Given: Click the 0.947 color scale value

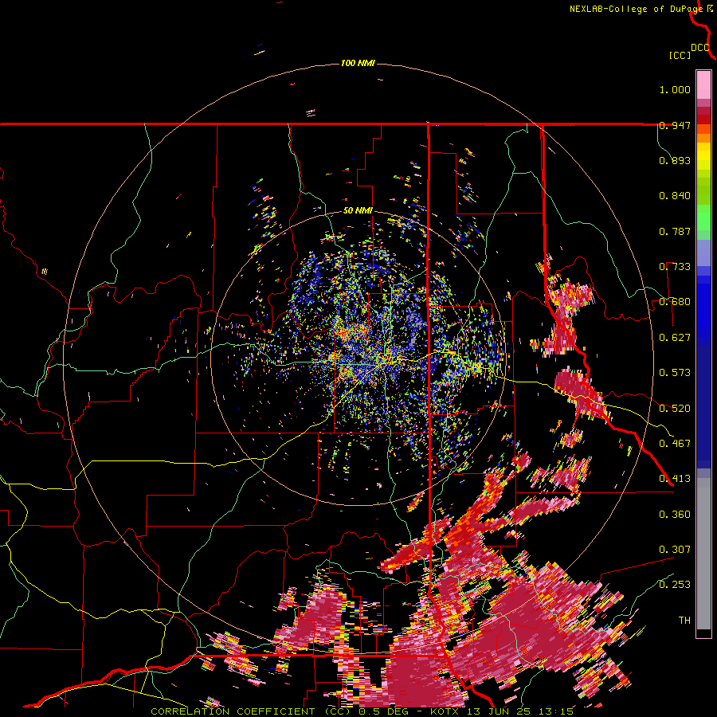Looking at the screenshot, I should [x=675, y=125].
